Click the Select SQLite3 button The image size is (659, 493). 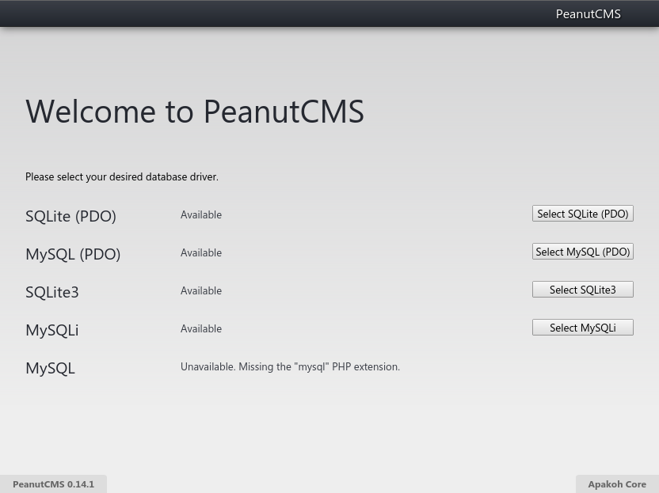tap(582, 290)
